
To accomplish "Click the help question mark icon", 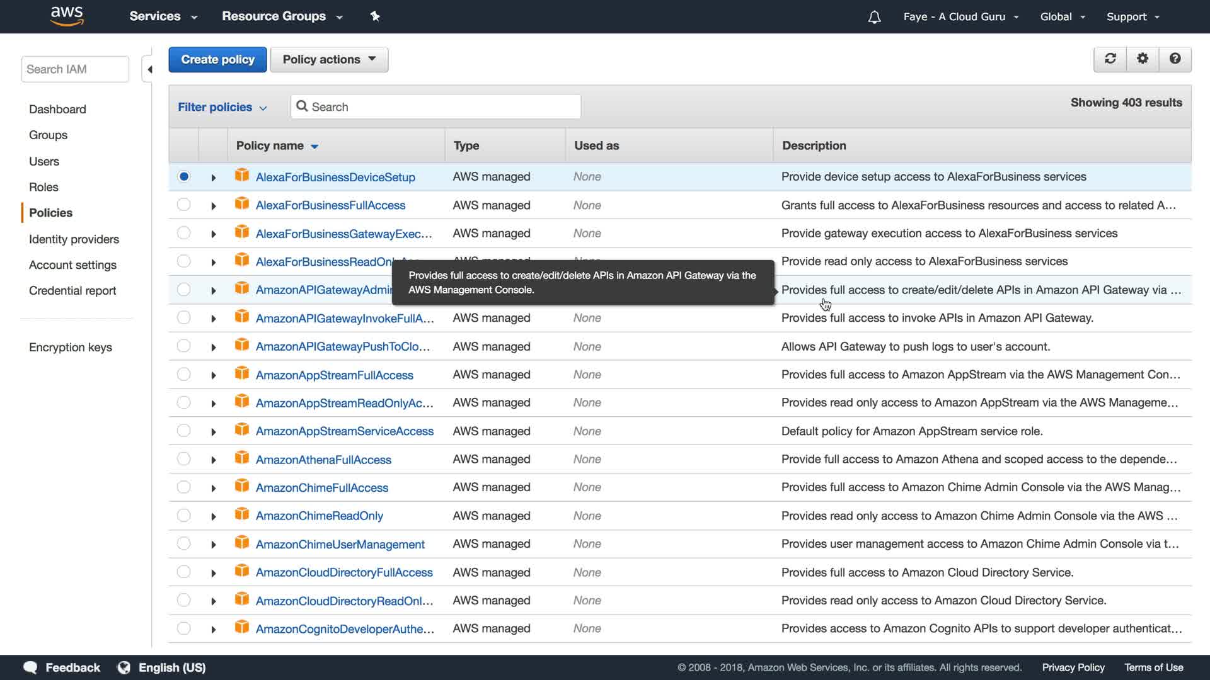I will [1175, 59].
